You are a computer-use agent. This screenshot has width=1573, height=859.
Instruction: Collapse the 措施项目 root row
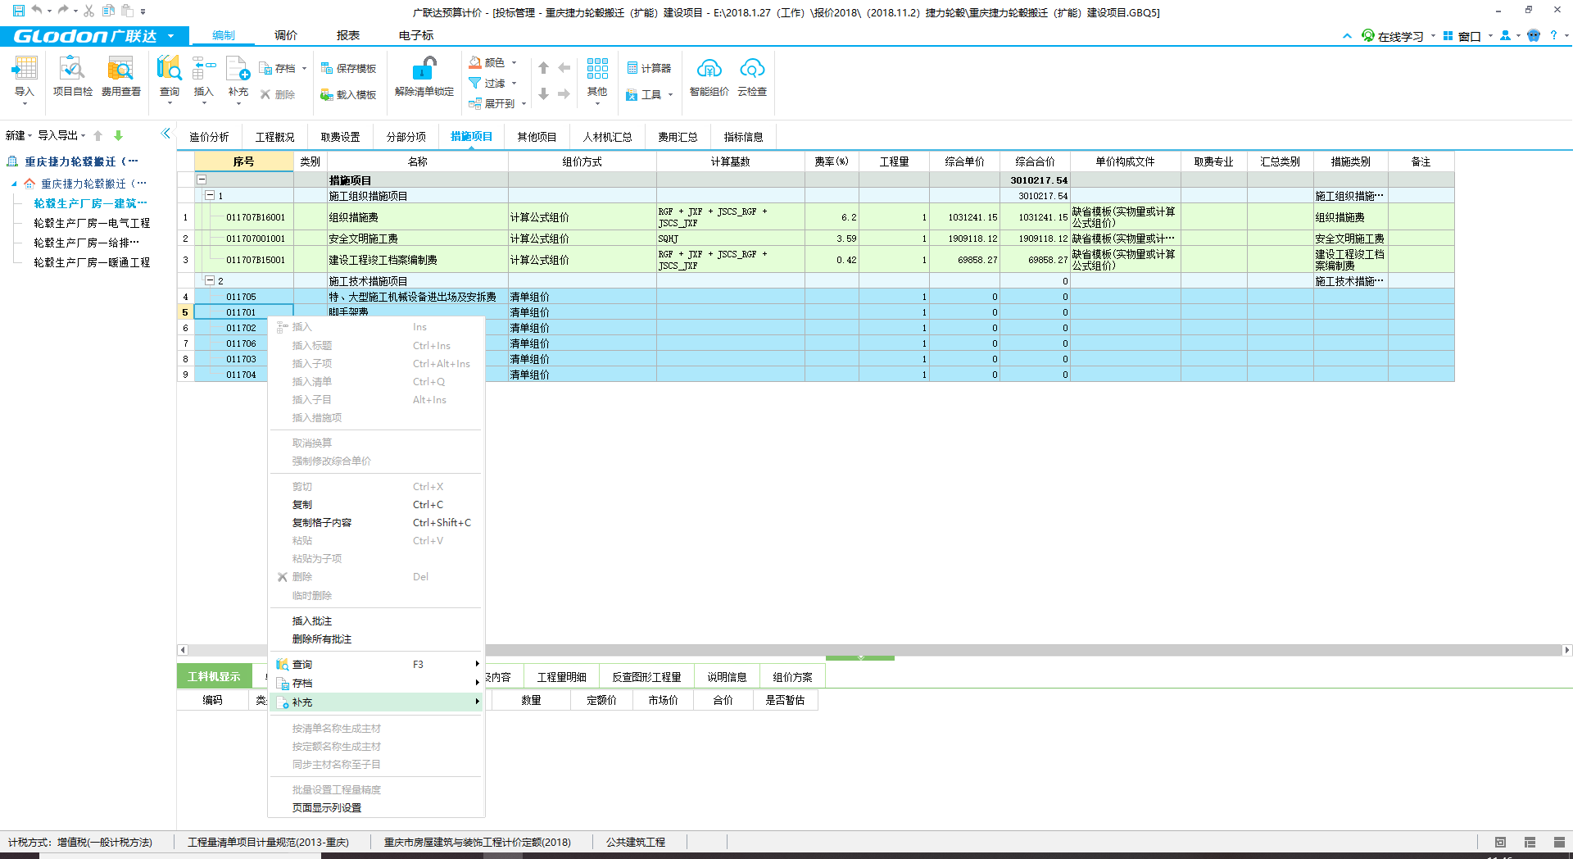202,180
